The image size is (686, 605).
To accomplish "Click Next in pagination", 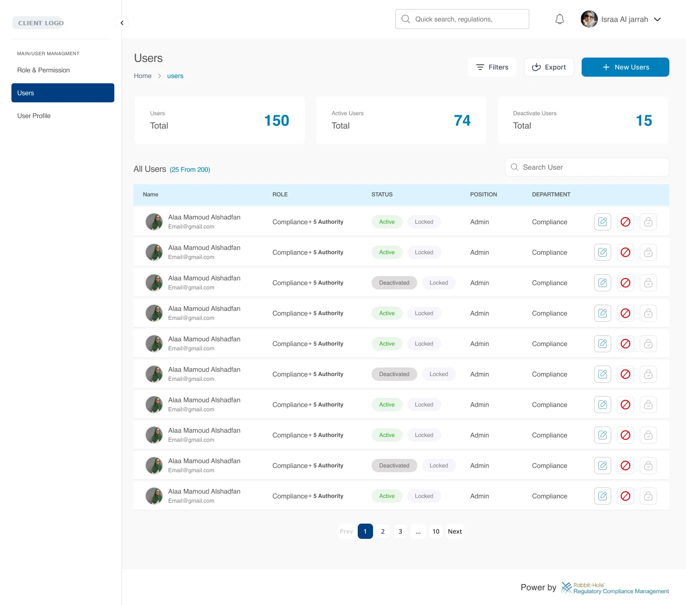I will (x=455, y=531).
